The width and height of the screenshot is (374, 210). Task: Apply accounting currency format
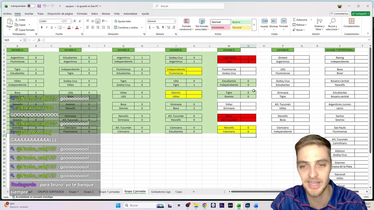pos(150,27)
